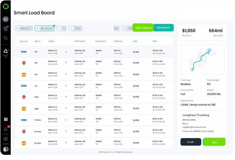Click the carrier logo in the 7m row
Image resolution: width=235 pixels, height=160 pixels.
[x=24, y=86]
